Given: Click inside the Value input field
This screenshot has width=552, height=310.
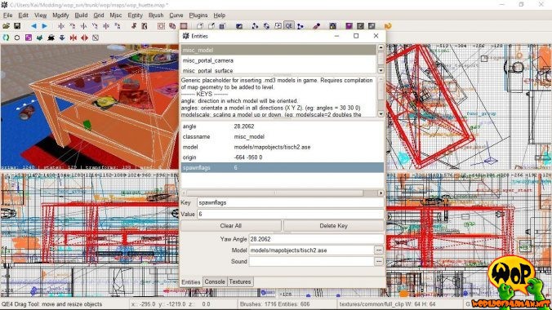Looking at the screenshot, I should tap(291, 214).
